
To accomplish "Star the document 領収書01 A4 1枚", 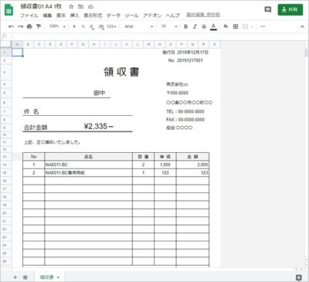I will pos(71,6).
